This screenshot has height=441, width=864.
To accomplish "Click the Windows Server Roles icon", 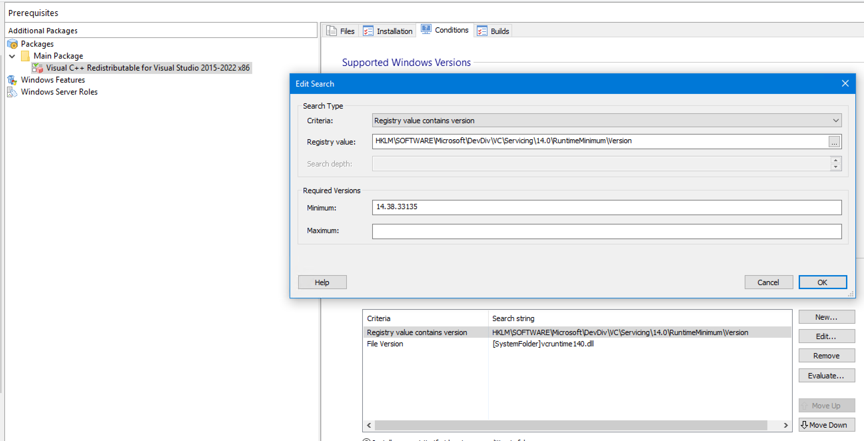I will pos(12,92).
